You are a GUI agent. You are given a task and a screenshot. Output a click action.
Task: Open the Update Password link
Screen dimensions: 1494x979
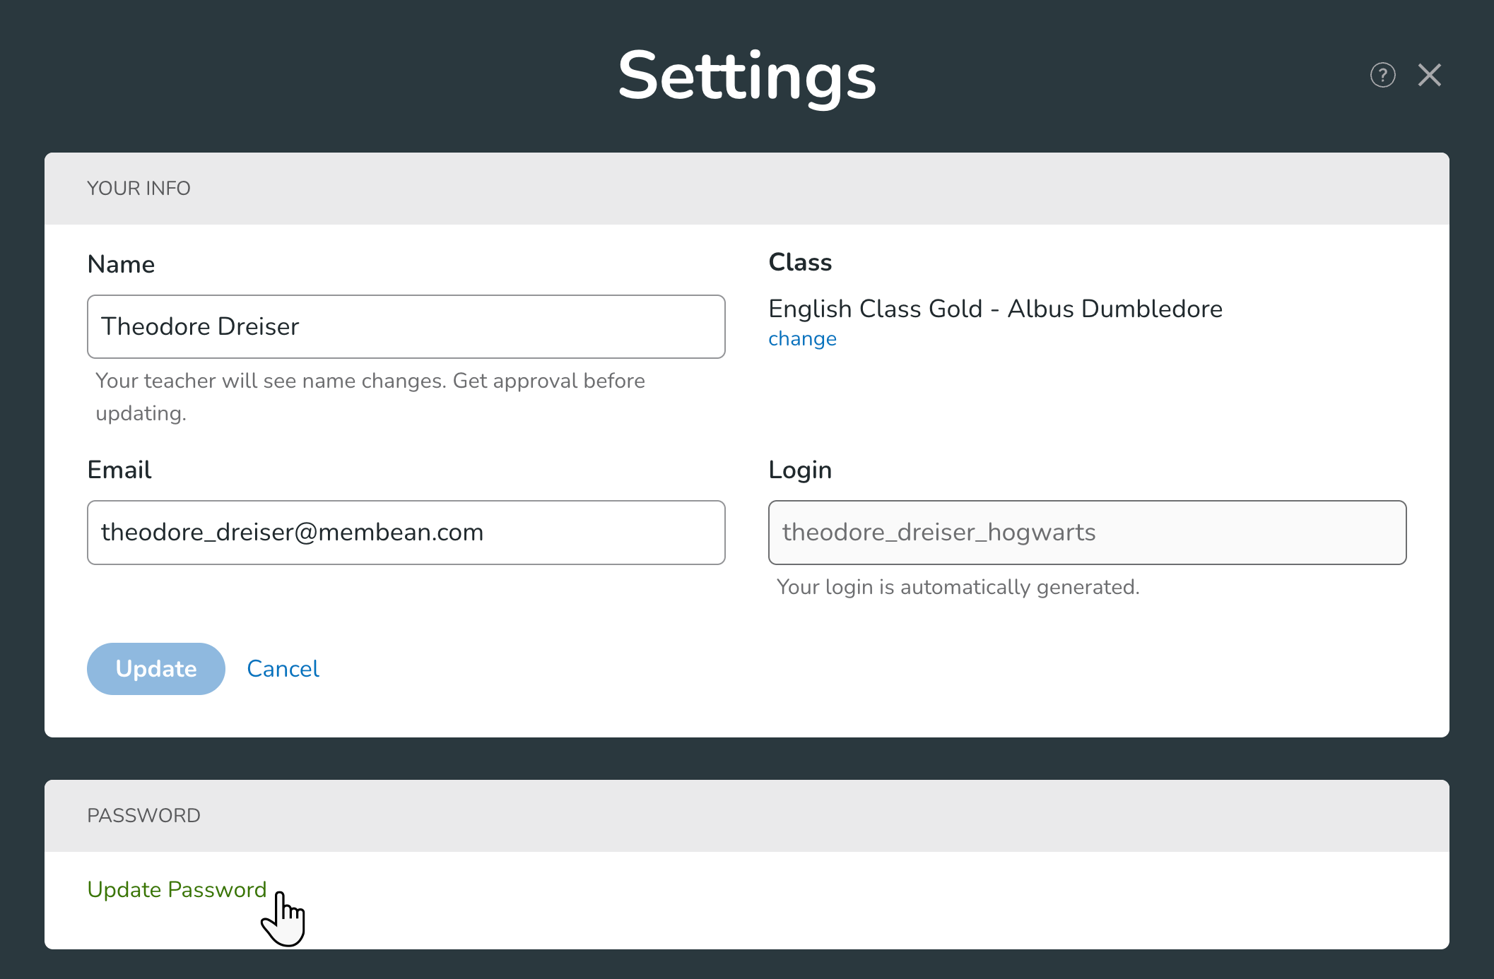click(x=177, y=889)
